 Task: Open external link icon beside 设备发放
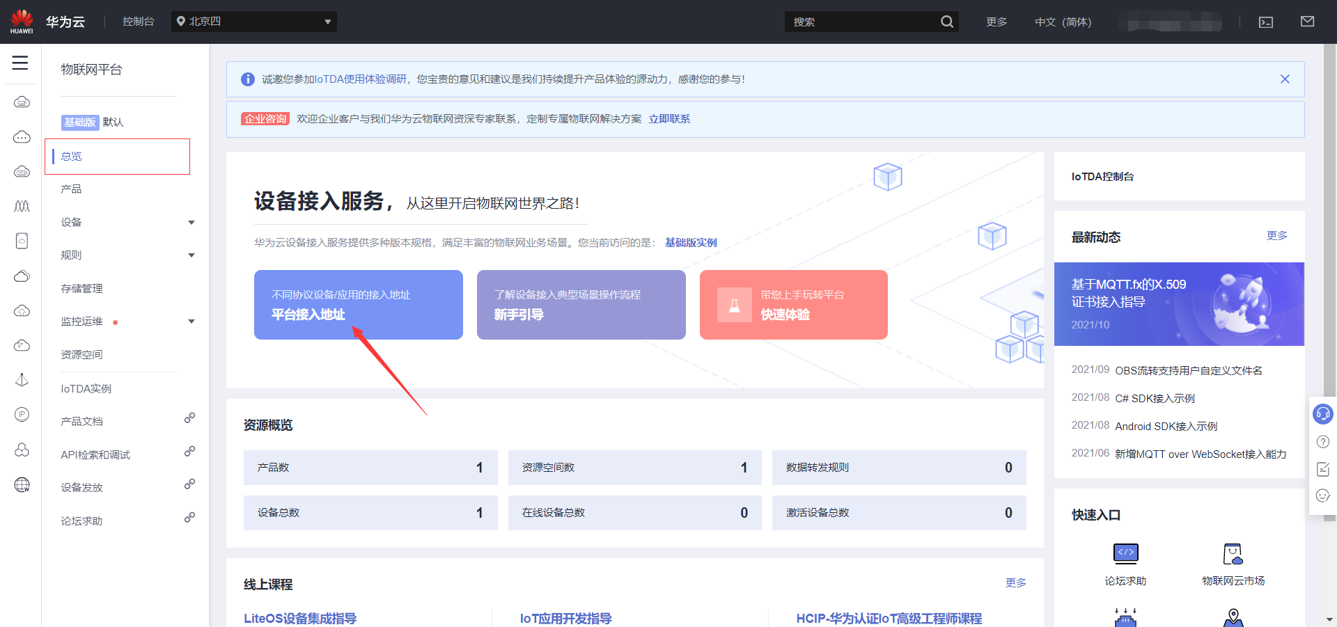pyautogui.click(x=189, y=484)
